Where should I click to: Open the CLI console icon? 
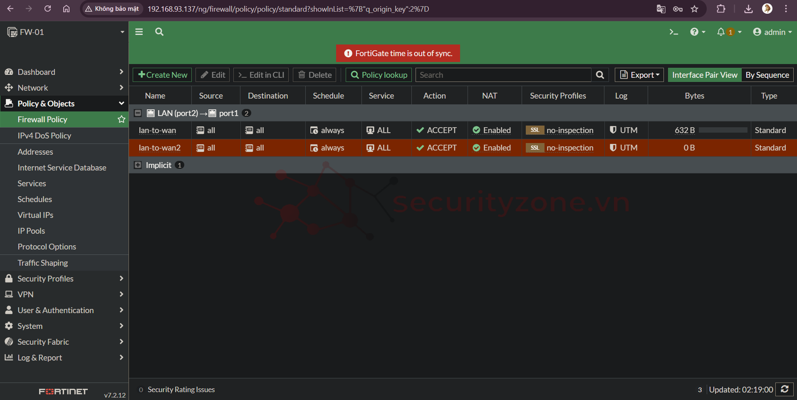click(673, 32)
